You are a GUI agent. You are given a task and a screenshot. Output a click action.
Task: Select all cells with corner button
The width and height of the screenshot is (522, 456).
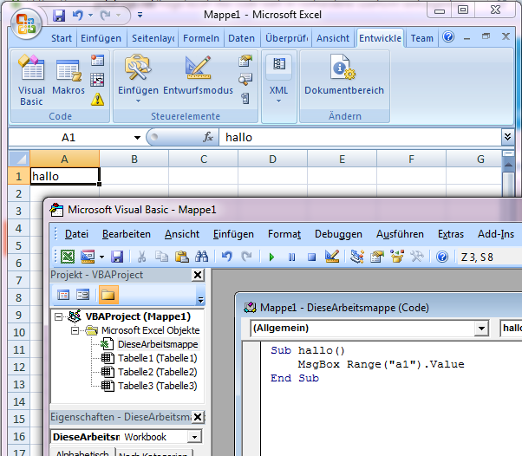(x=19, y=159)
